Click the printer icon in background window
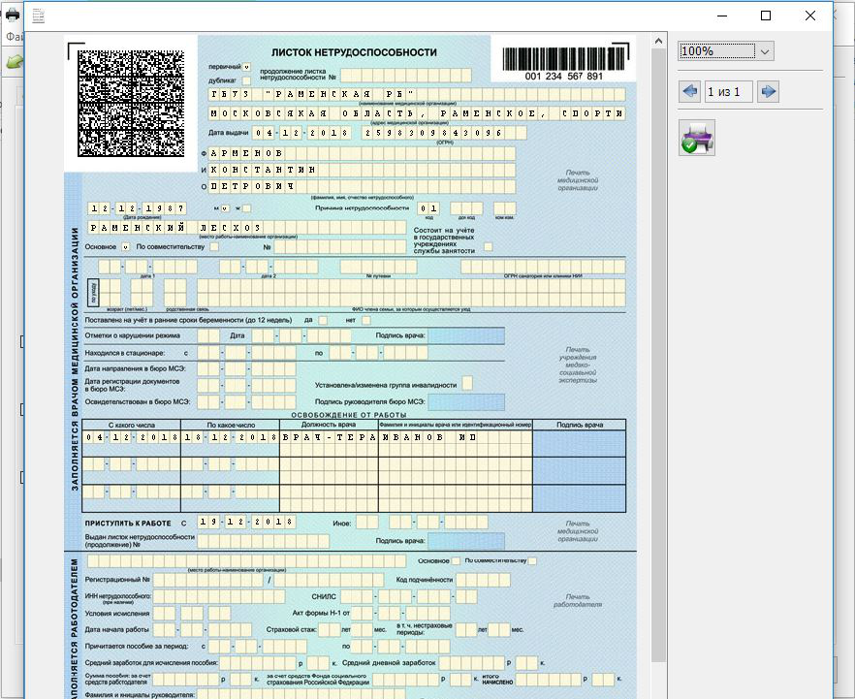This screenshot has width=855, height=699. pyautogui.click(x=12, y=15)
